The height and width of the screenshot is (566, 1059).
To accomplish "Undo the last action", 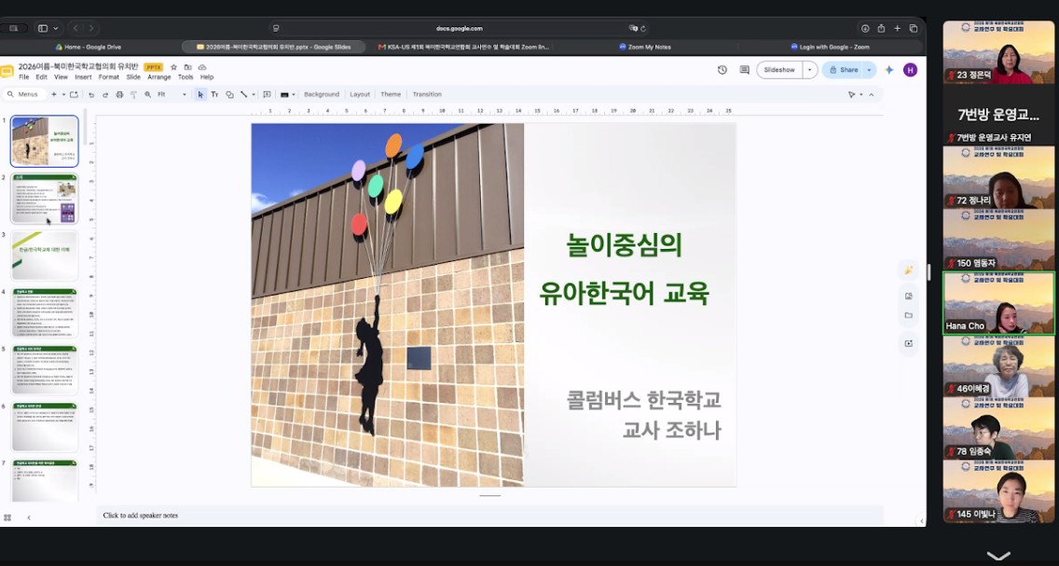I will coord(91,94).
